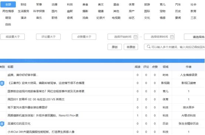Filter by the 两性情感 category

click(x=8, y=11)
